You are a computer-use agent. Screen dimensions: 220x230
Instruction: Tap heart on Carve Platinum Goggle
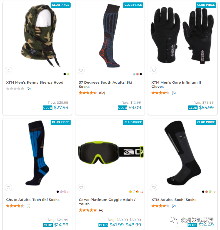coord(81,188)
